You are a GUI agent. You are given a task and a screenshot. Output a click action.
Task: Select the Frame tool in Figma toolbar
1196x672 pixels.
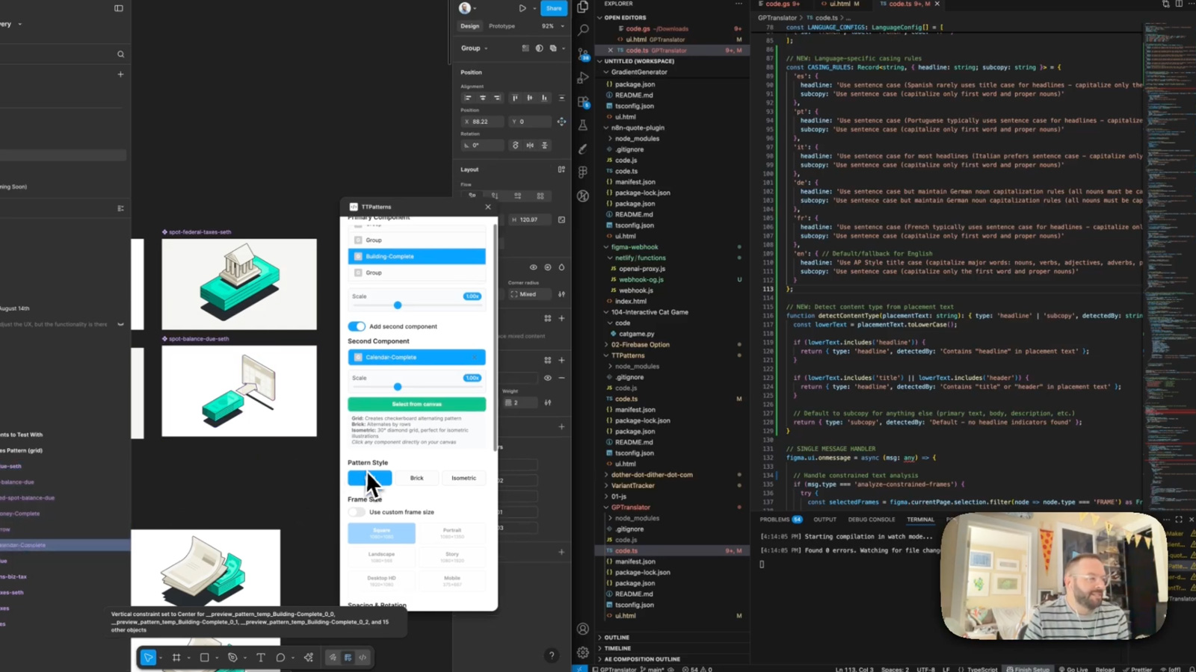tap(176, 657)
